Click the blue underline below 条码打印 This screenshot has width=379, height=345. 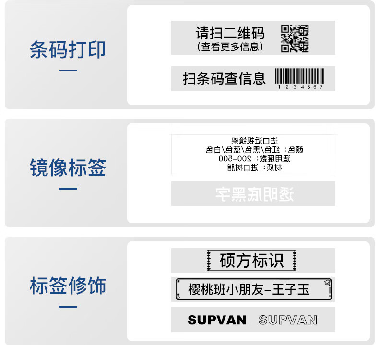[x=68, y=71]
